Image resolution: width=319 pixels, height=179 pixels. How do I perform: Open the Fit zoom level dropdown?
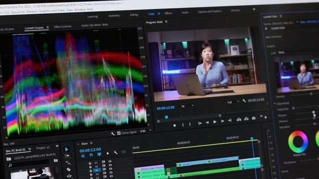click(x=187, y=106)
